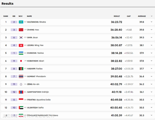Sort by the RANK column header

pos(6,16)
